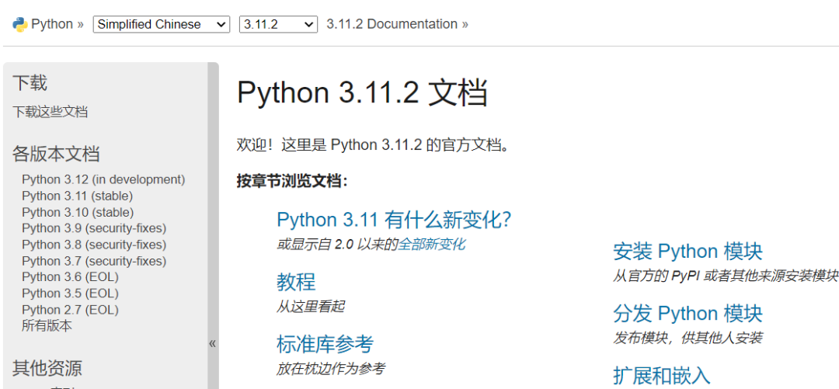This screenshot has height=389, width=839.
Task: Open 标准库参考 library reference
Action: tap(325, 344)
